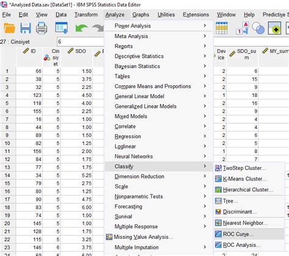
Task: Open the Transform menu
Action: (86, 15)
